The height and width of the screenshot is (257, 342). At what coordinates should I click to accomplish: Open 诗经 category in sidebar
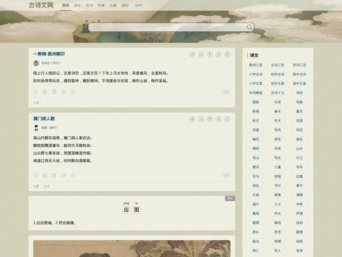click(x=299, y=93)
